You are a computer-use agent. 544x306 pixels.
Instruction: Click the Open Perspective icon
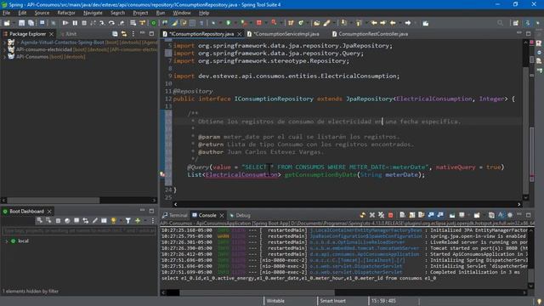pyautogui.click(x=516, y=23)
